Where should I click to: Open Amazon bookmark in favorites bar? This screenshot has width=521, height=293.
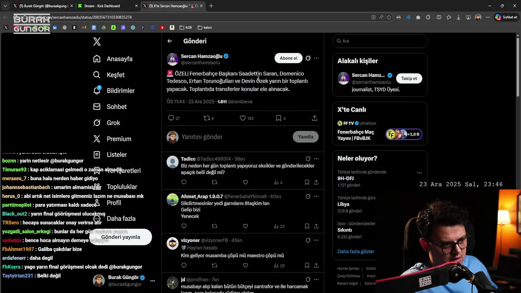[x=172, y=28]
